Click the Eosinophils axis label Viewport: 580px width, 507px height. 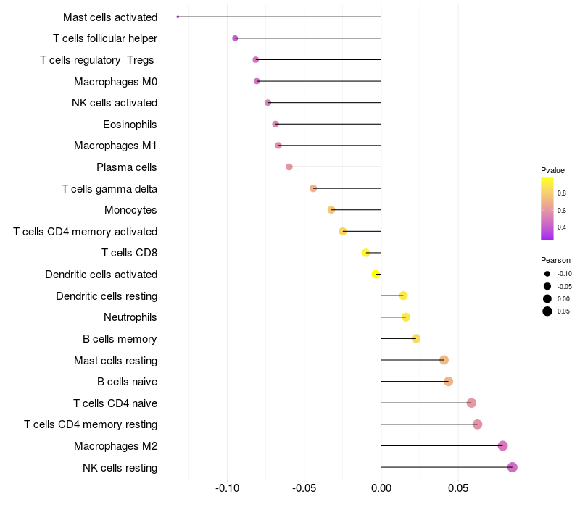coord(130,125)
